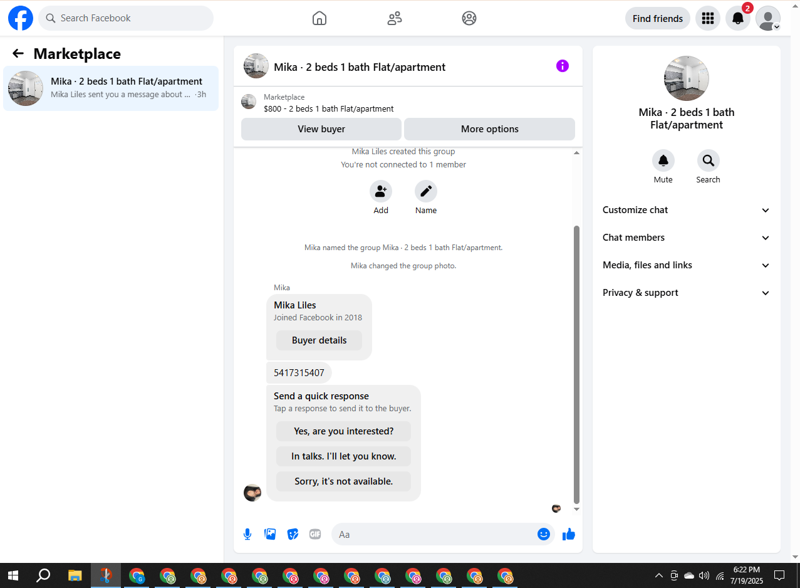Image resolution: width=800 pixels, height=588 pixels.
Task: Send quick response 'Sorry, it's not available.'
Action: coord(343,481)
